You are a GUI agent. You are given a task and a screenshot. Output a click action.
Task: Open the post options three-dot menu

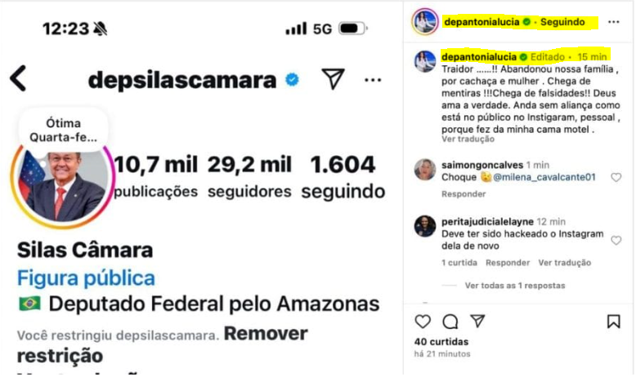pos(613,22)
